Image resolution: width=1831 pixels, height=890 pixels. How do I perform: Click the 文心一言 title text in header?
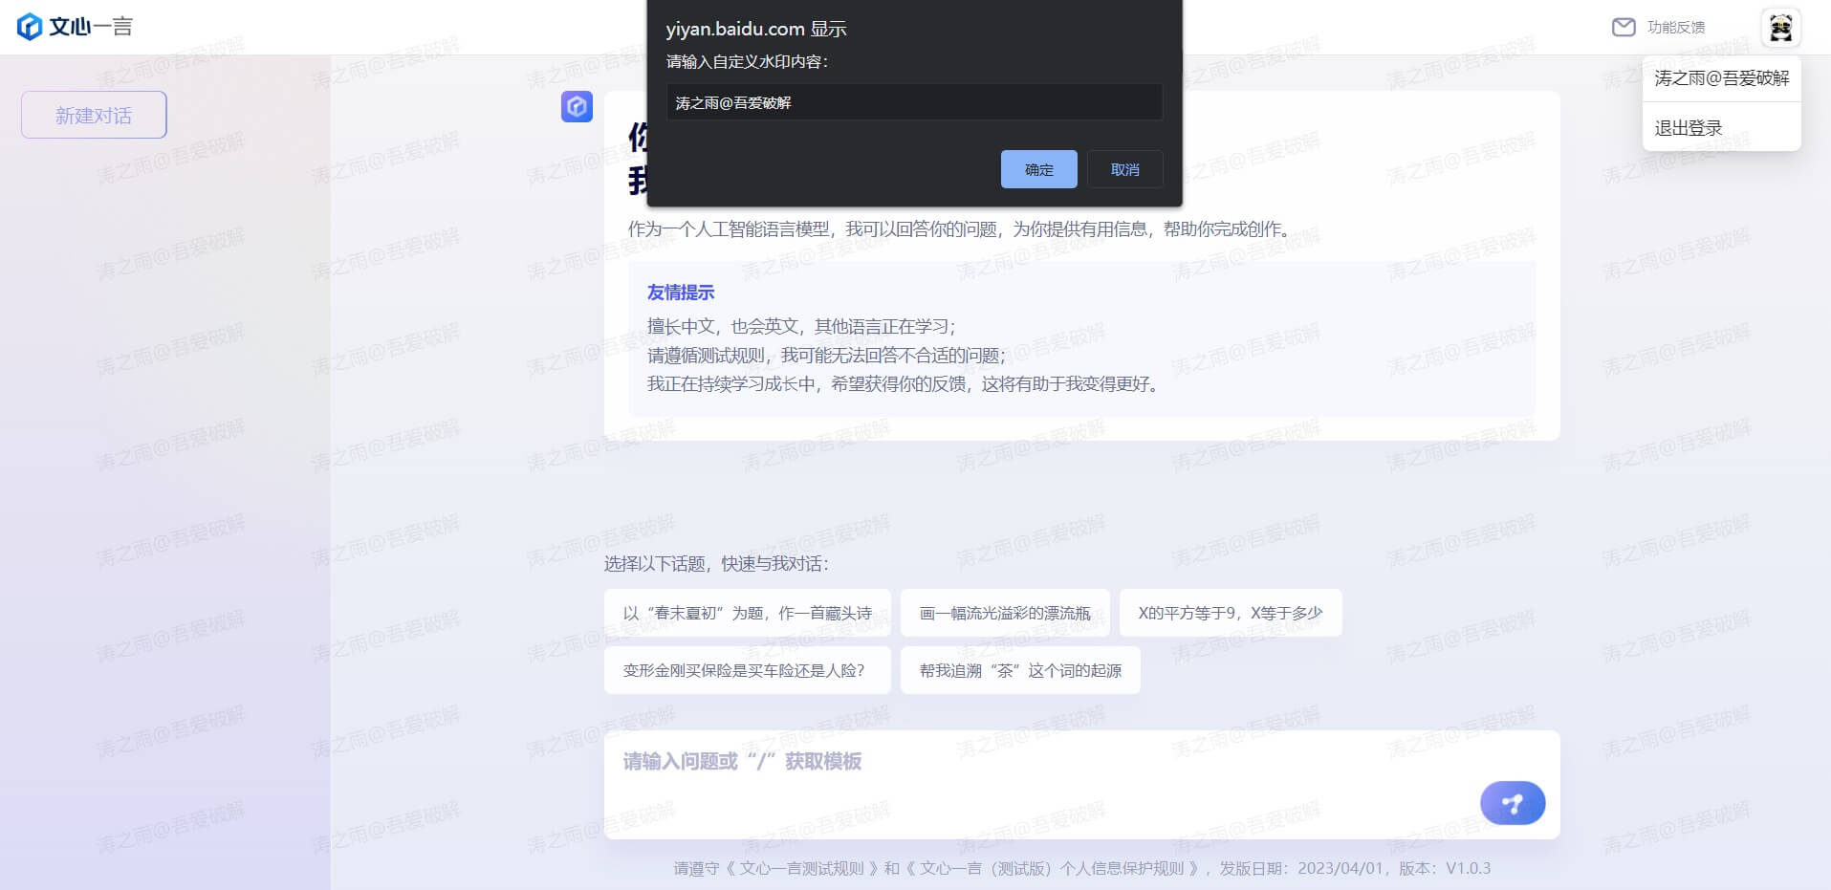(91, 27)
